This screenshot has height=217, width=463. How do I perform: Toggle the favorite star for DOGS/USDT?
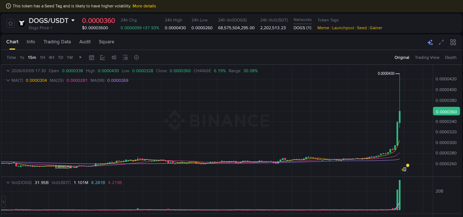[10, 23]
